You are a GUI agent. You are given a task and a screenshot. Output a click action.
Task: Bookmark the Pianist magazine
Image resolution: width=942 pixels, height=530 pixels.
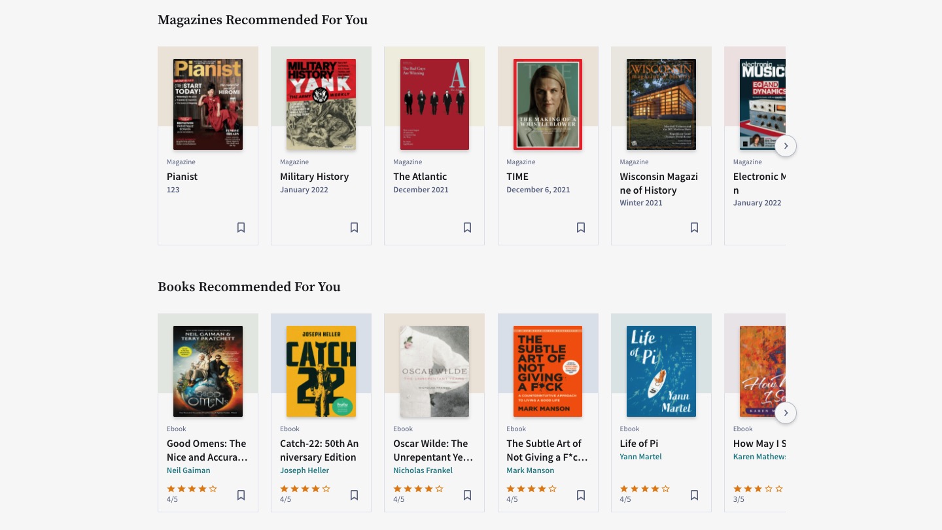(241, 228)
